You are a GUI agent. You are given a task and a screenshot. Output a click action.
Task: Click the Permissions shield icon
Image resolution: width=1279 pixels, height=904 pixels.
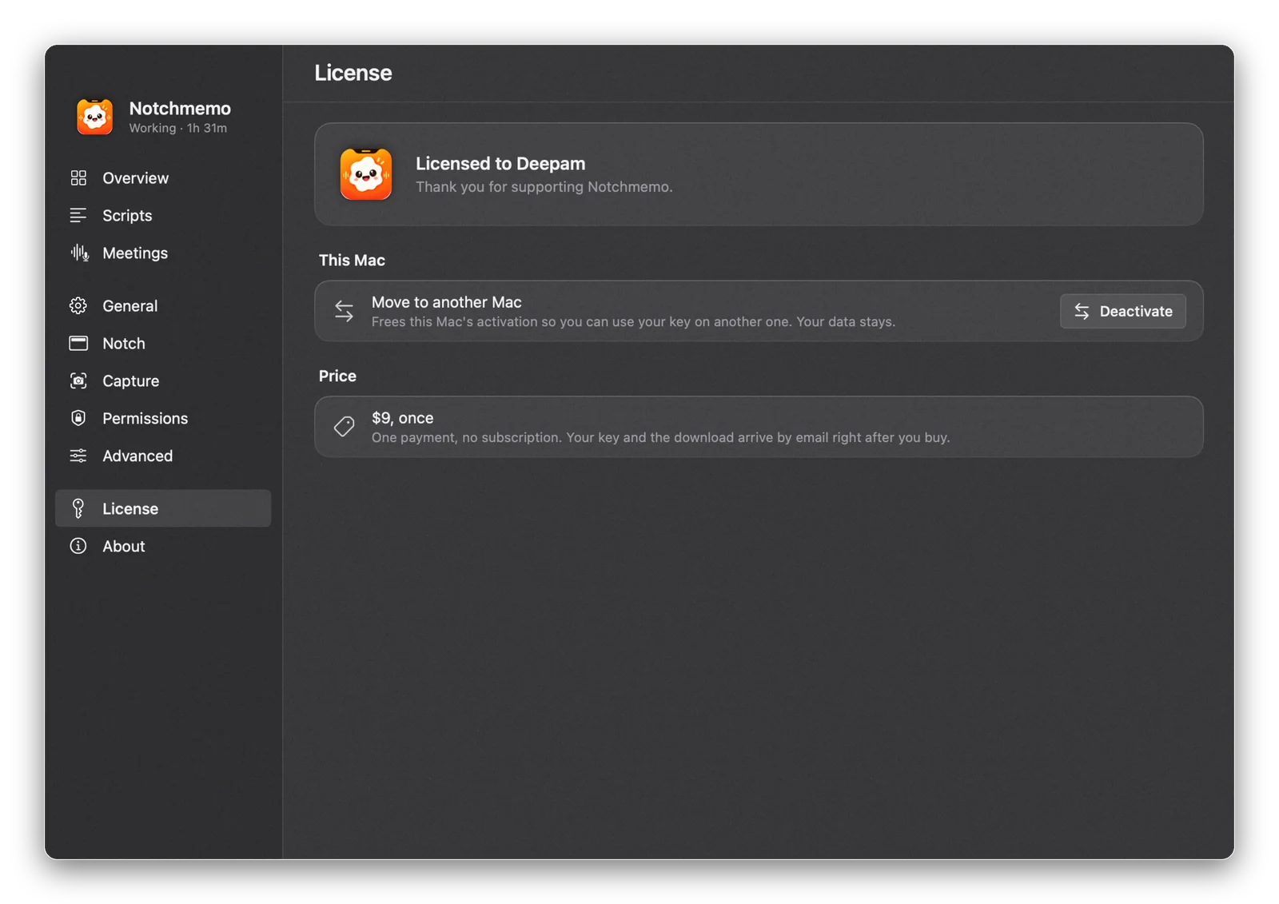click(78, 418)
